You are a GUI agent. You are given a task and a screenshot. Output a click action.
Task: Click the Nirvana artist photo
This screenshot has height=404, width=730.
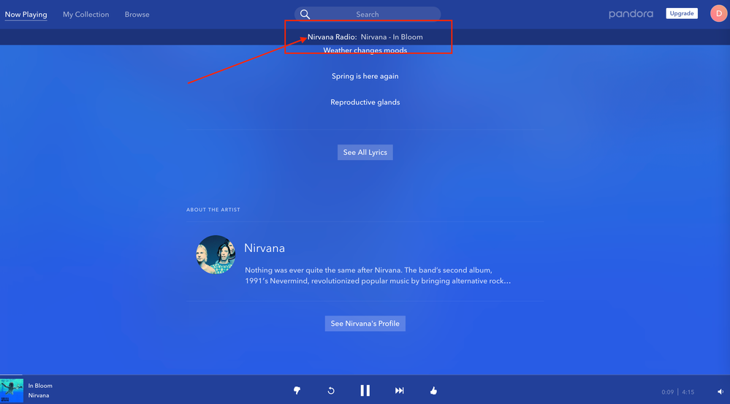[x=215, y=254]
